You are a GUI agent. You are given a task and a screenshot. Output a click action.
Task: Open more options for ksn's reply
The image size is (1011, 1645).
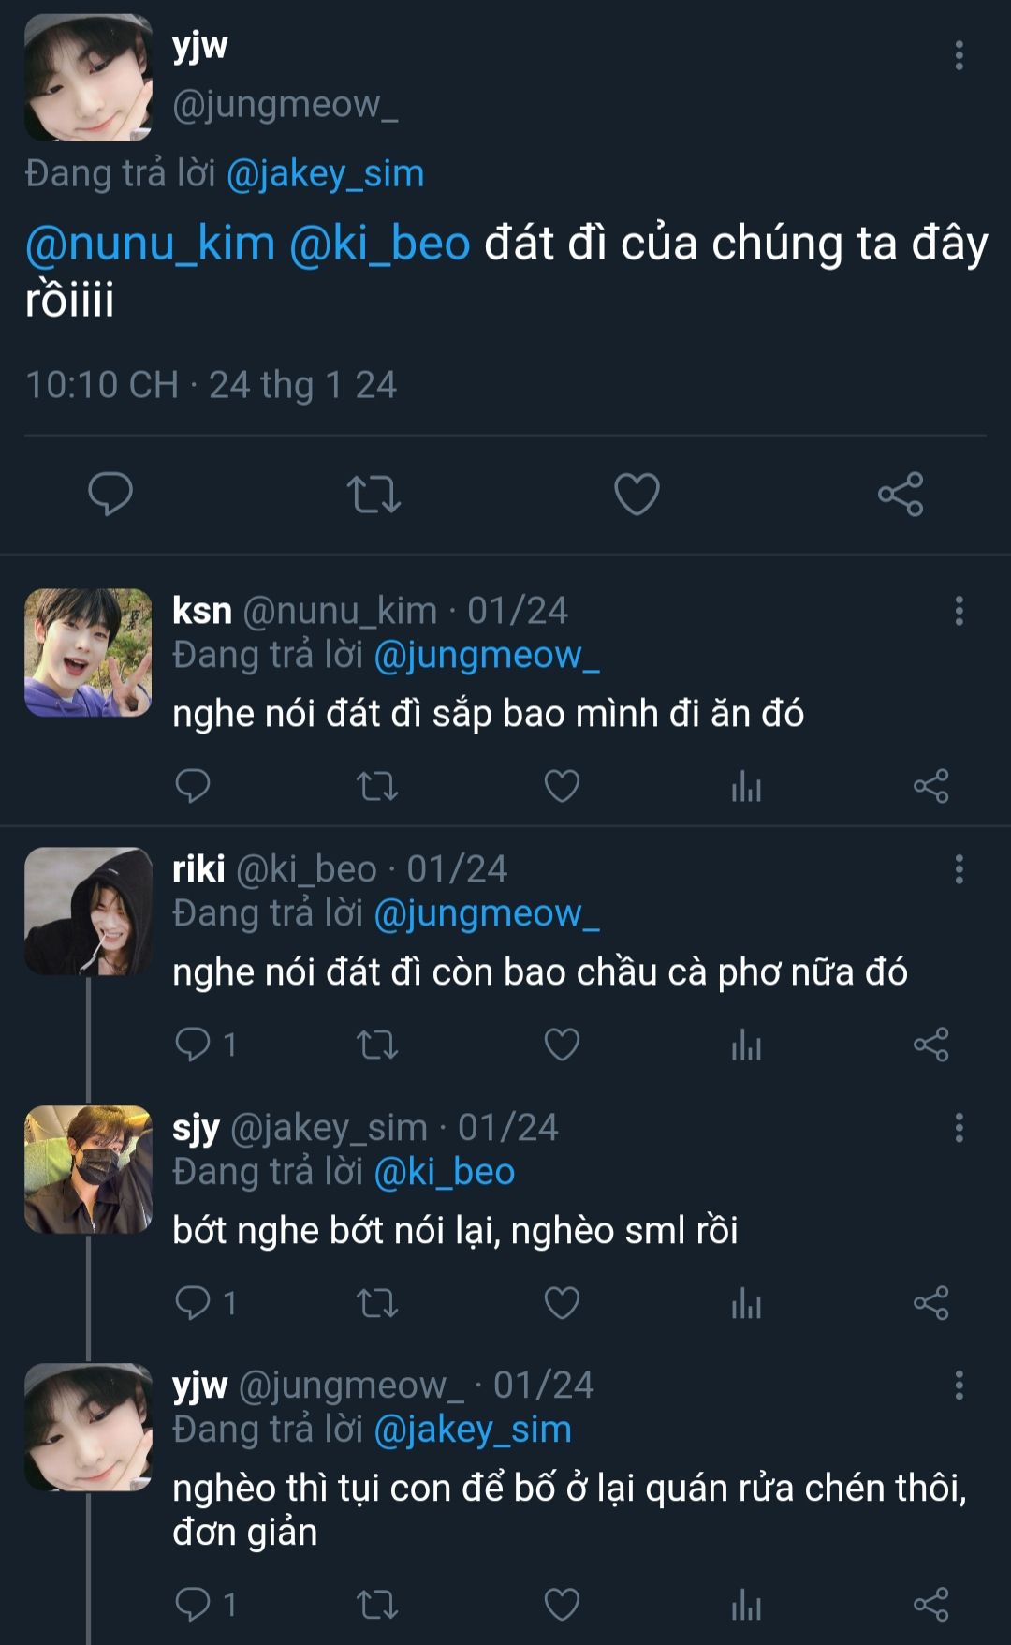tap(959, 611)
